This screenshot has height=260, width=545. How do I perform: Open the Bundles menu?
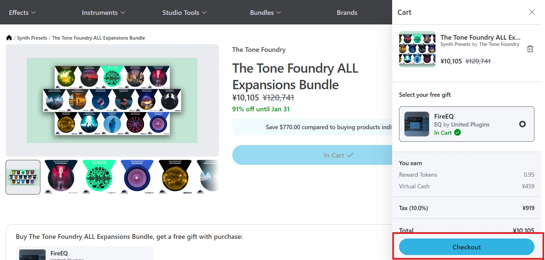[x=265, y=13]
